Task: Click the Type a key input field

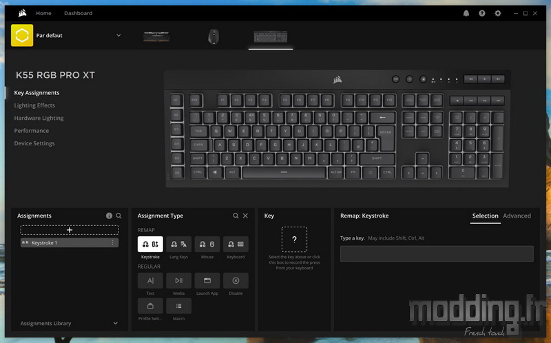Action: click(437, 253)
